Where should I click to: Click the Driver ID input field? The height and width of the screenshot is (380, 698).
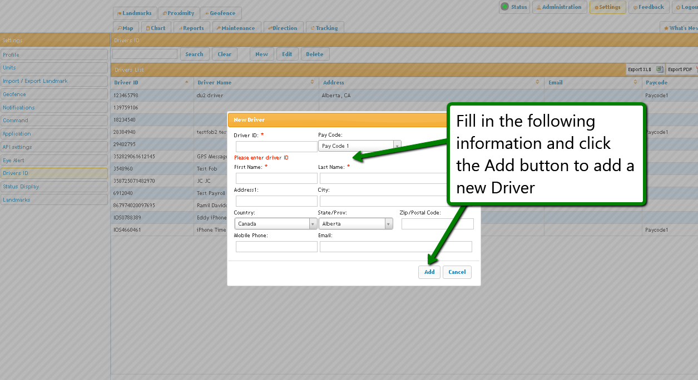tap(276, 147)
